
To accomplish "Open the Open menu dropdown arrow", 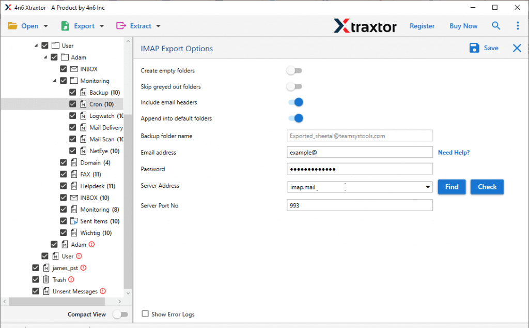I will pyautogui.click(x=46, y=26).
